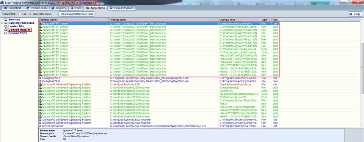Click the red deleted icon on Explorer.EXE row
Viewport: 364px width, 142px height.
[41, 85]
